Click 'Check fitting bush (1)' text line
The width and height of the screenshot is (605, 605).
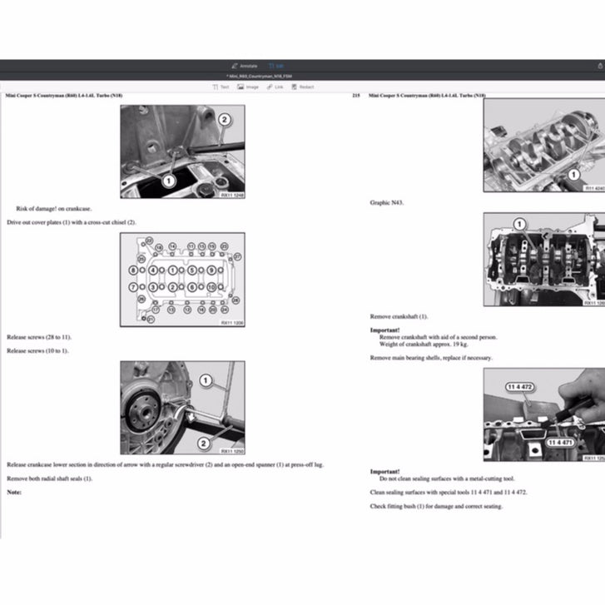(436, 506)
